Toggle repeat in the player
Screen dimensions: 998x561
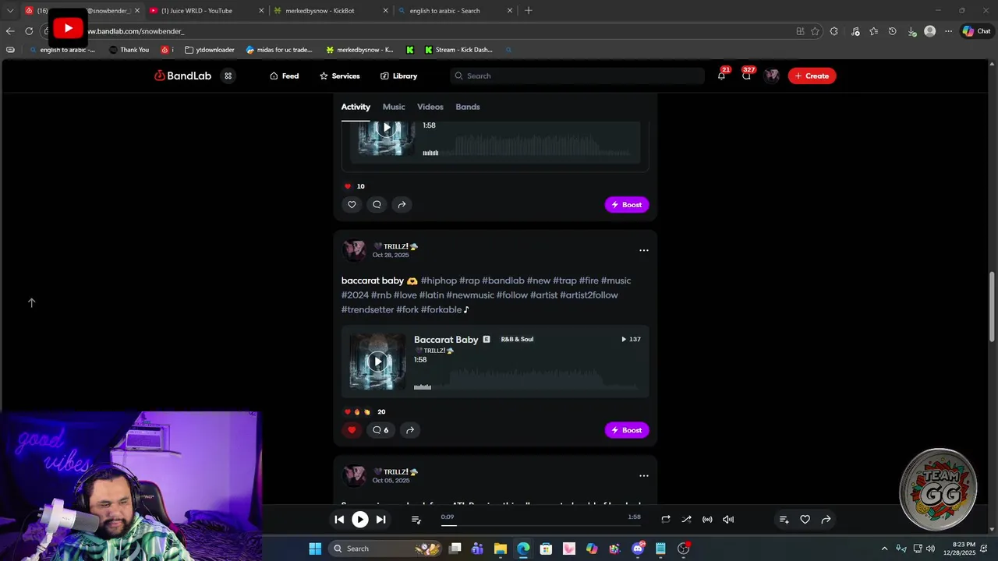pos(666,520)
